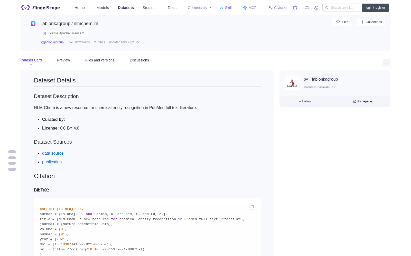The image size is (411, 256).
Task: Follow the jablonkagroup organization
Action: 305,101
